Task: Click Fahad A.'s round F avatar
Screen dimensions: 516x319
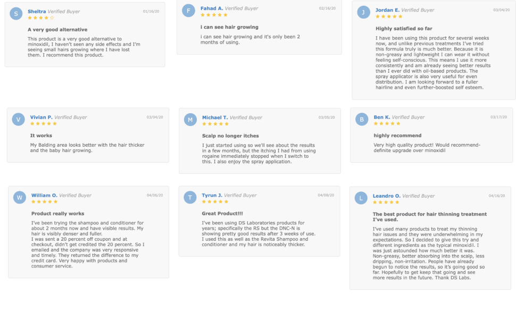Action: click(188, 11)
